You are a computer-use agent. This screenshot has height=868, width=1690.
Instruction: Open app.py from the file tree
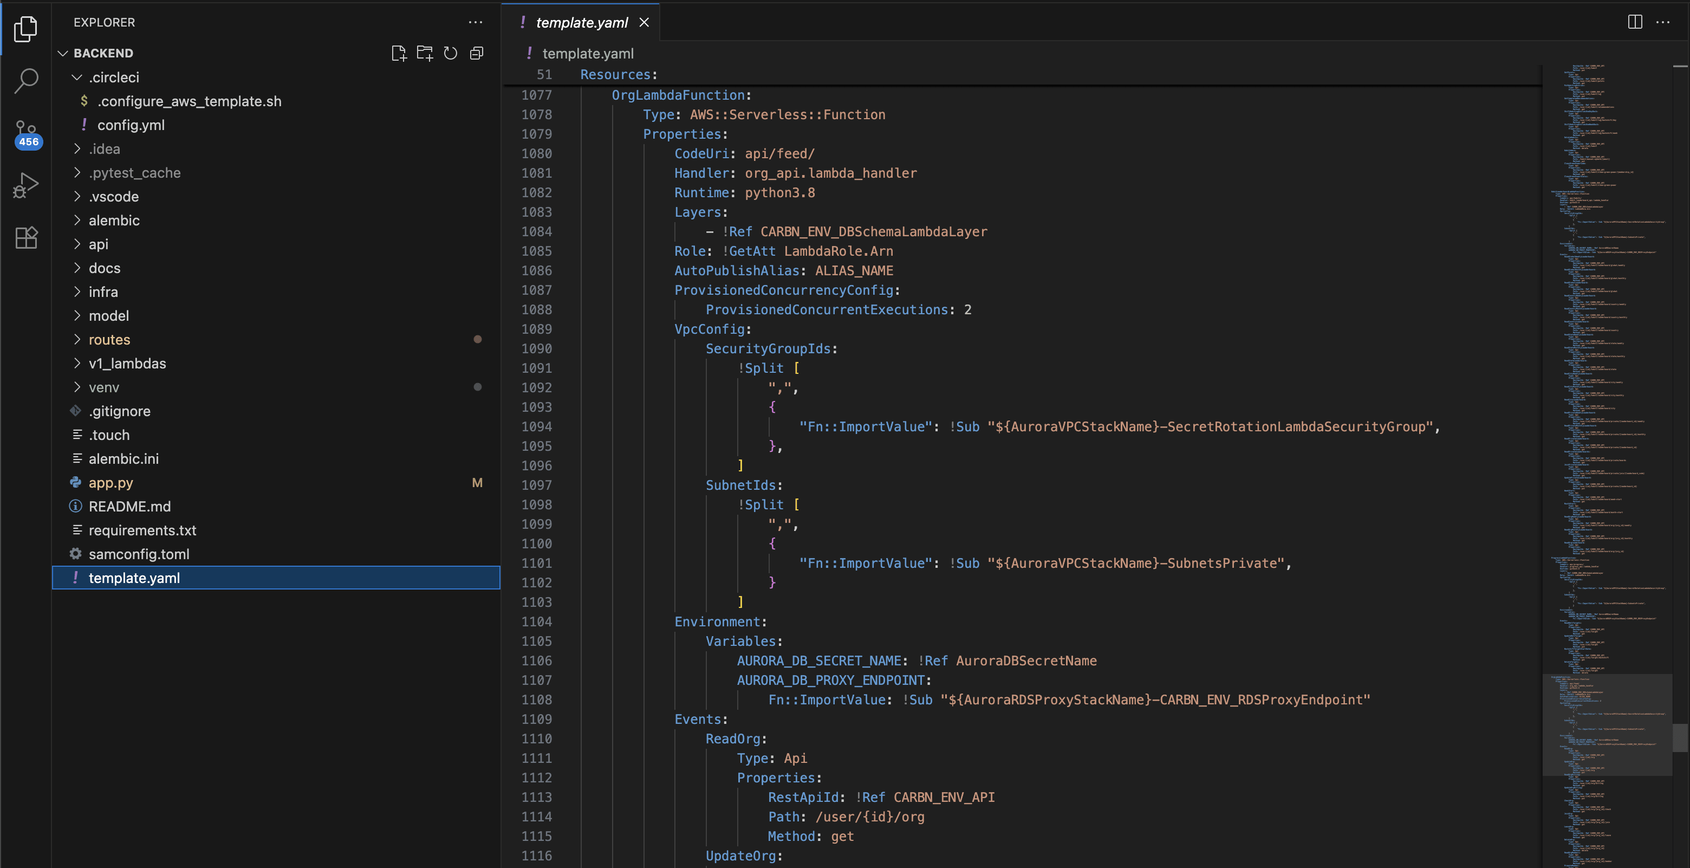tap(110, 483)
